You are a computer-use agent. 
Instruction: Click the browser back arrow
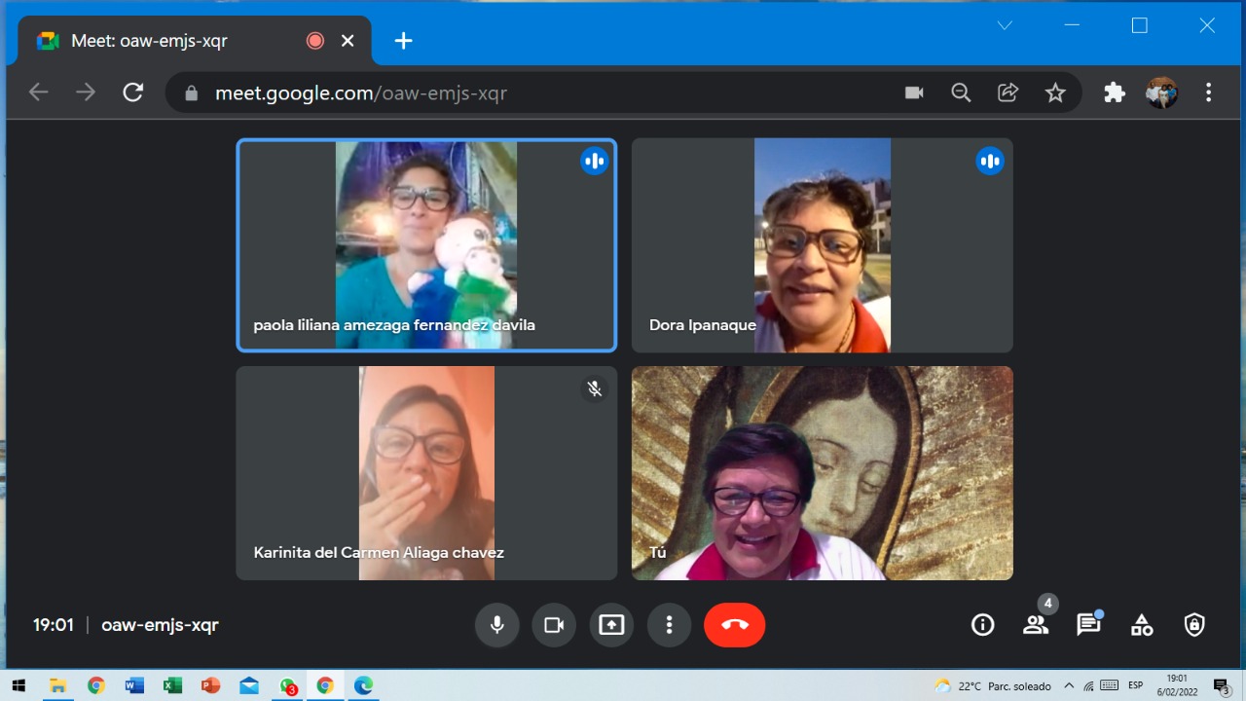coord(39,92)
